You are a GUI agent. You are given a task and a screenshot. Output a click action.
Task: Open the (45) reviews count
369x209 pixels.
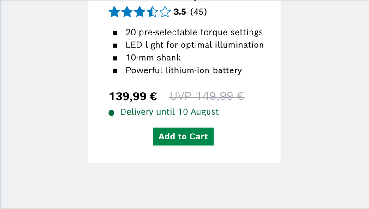(199, 12)
